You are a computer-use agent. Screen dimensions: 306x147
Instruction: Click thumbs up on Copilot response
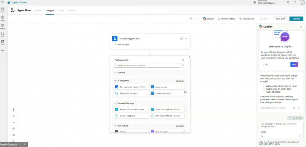coord(294,108)
